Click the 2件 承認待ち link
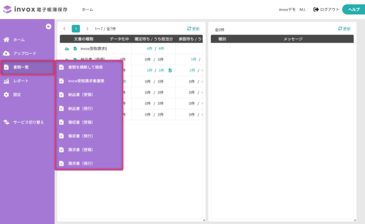 [x=192, y=70]
